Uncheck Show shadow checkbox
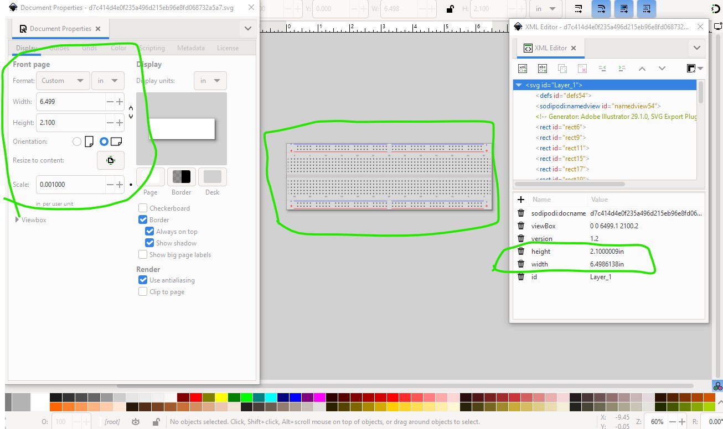The height and width of the screenshot is (429, 723). click(149, 243)
